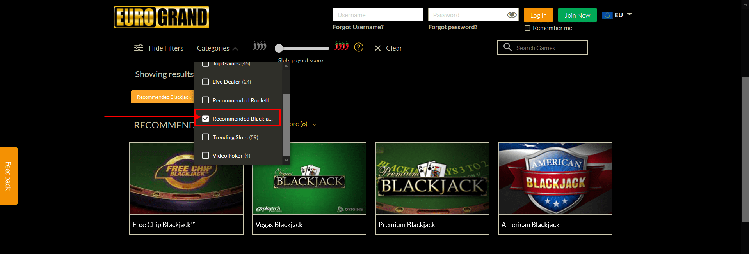Screen dimensions: 749x254
Task: Click the American Blackjack title text
Action: pyautogui.click(x=530, y=225)
